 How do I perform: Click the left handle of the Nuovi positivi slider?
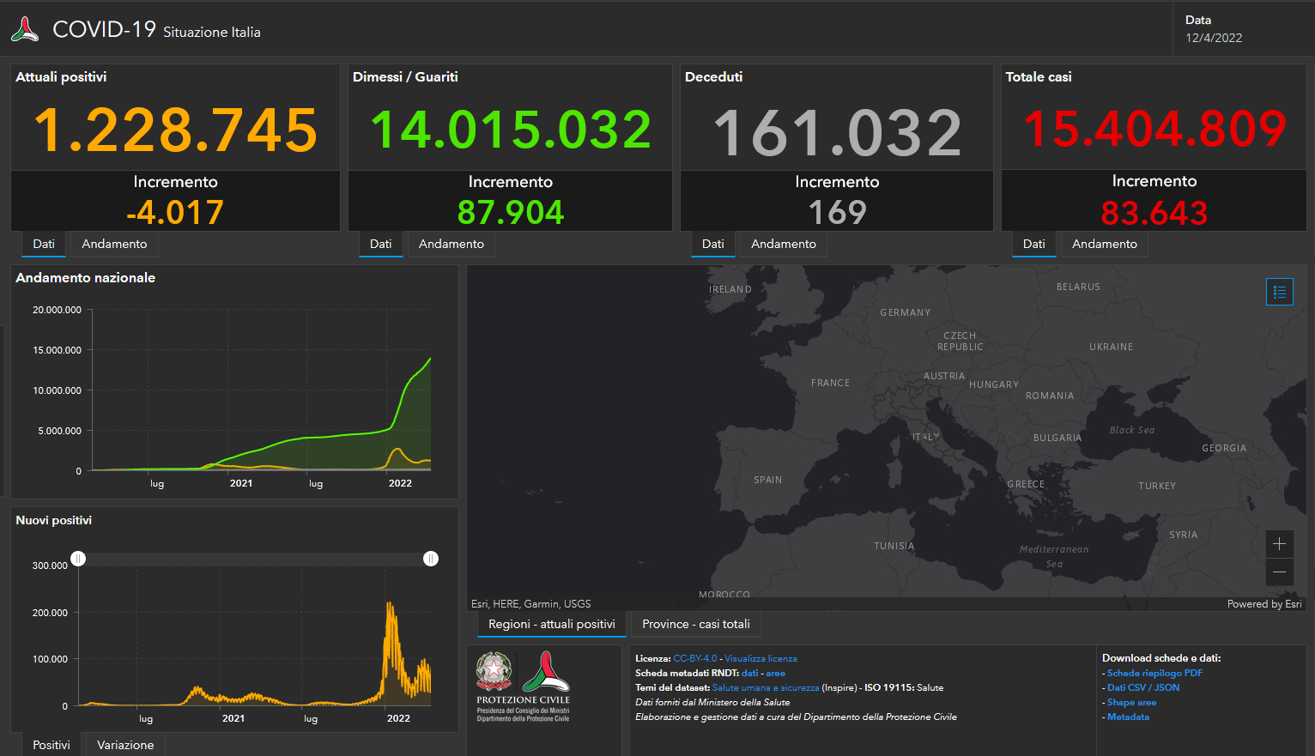[78, 559]
